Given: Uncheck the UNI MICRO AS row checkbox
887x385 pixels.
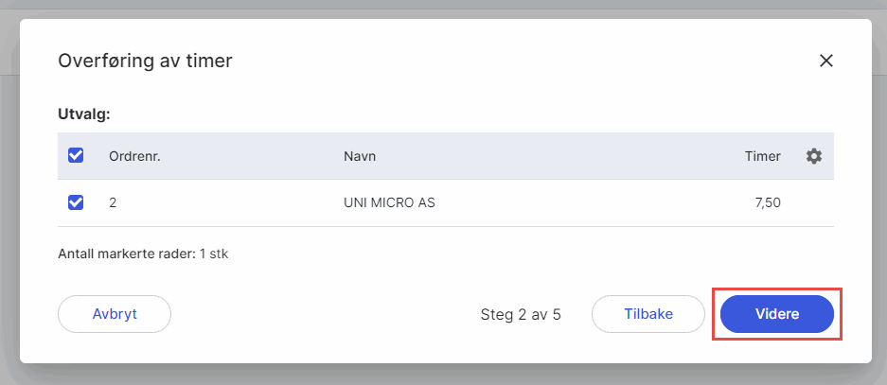Looking at the screenshot, I should [x=77, y=202].
